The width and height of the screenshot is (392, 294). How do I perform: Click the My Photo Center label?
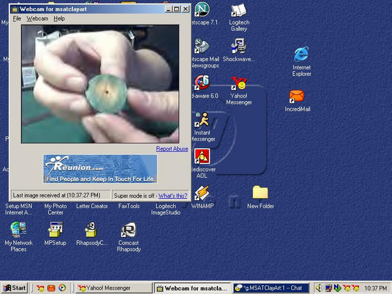[x=56, y=209]
